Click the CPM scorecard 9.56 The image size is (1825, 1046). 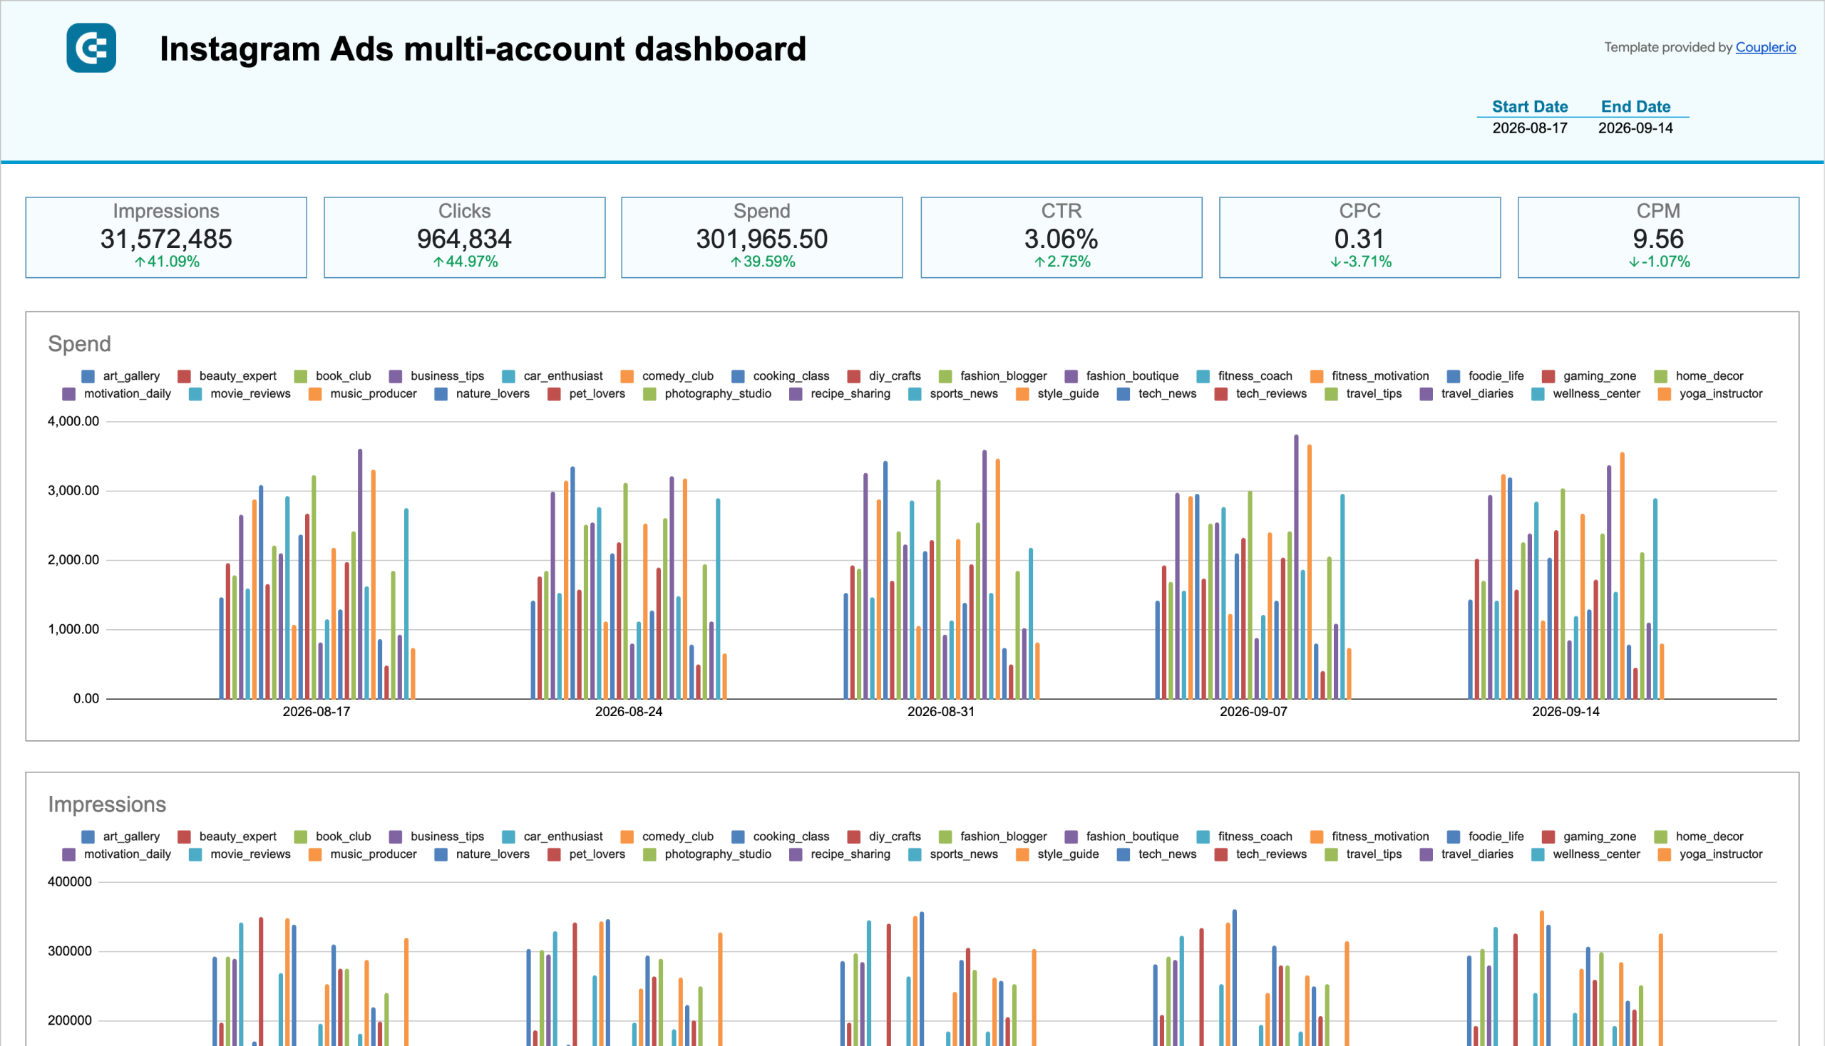[1657, 237]
